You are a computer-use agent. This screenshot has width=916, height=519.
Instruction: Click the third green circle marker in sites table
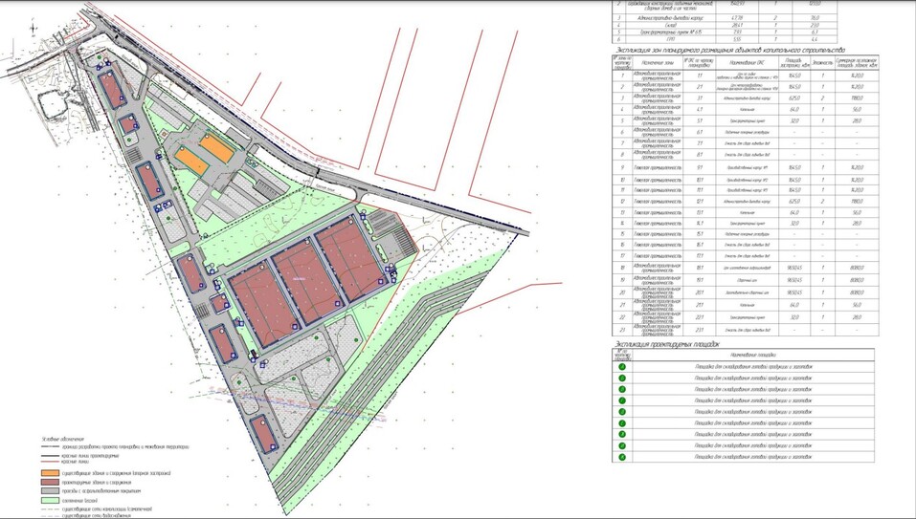click(x=622, y=389)
